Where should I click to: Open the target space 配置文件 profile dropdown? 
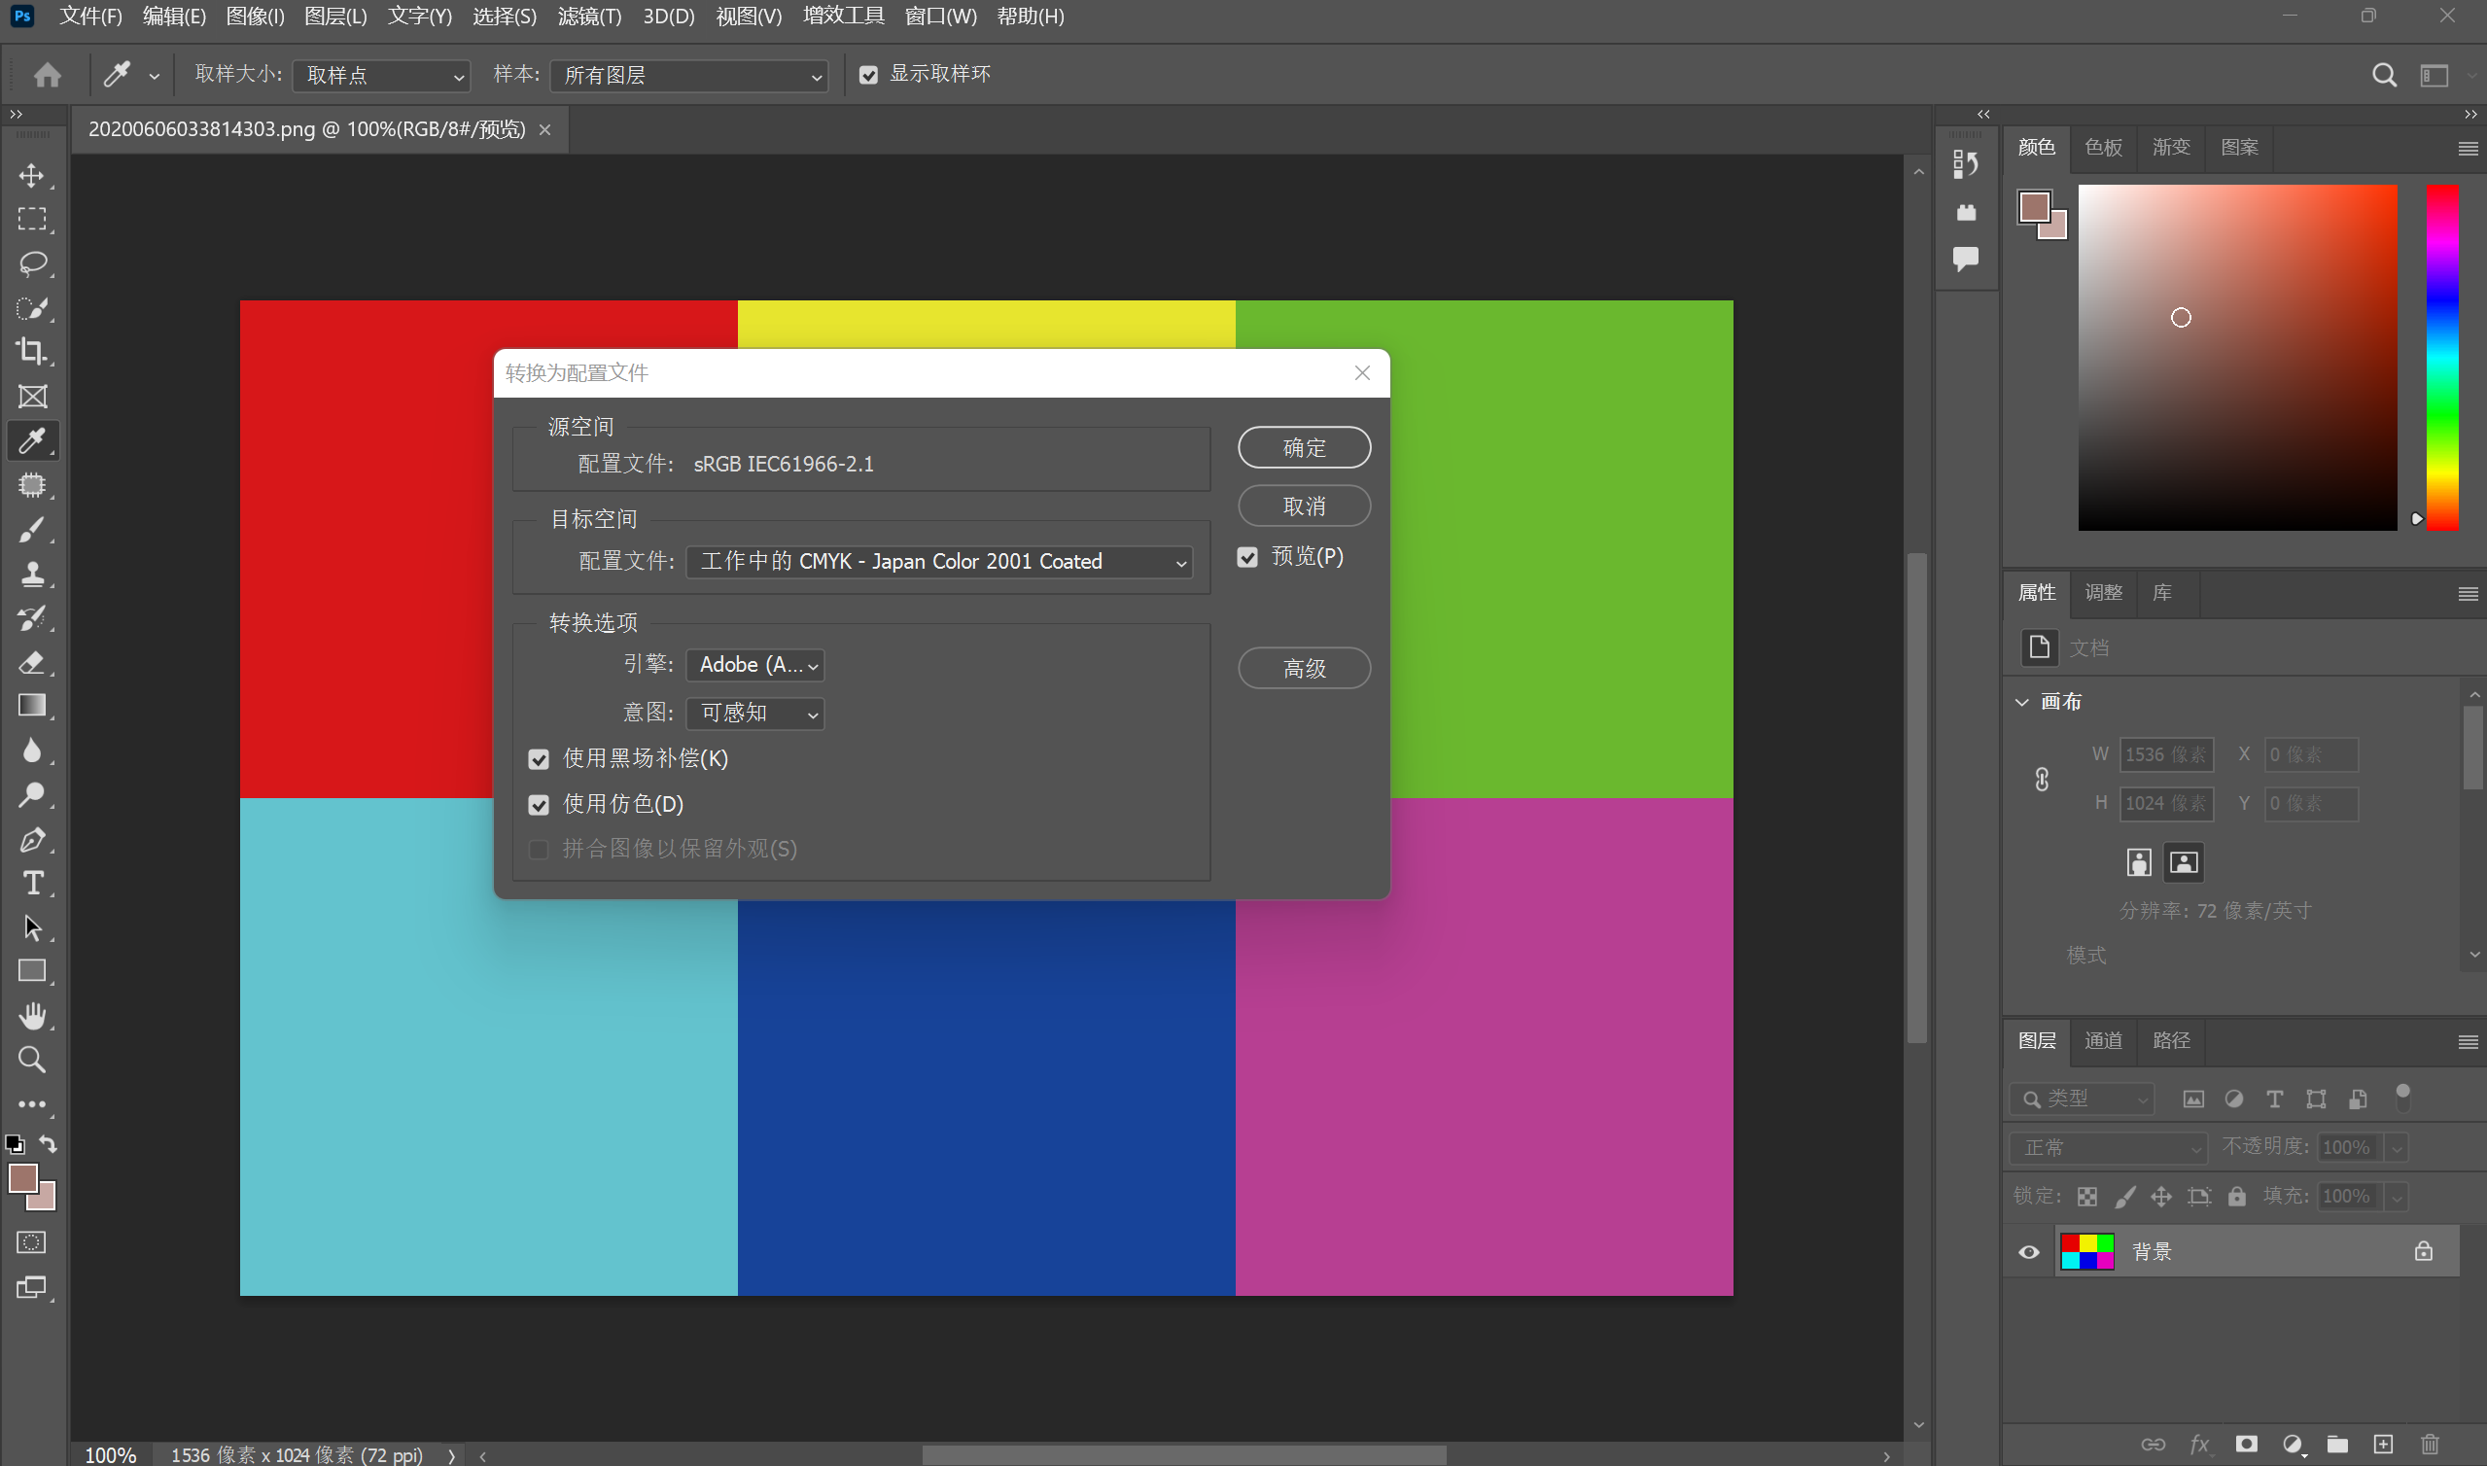938,561
